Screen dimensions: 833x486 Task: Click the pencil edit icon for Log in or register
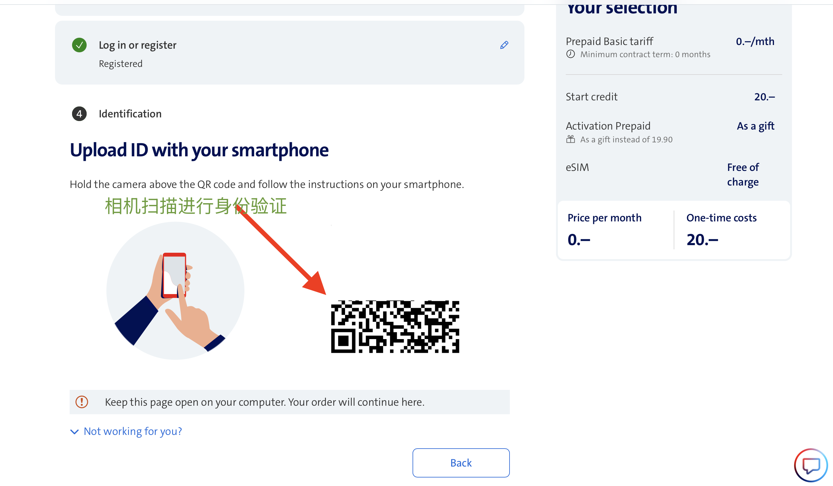coord(504,45)
